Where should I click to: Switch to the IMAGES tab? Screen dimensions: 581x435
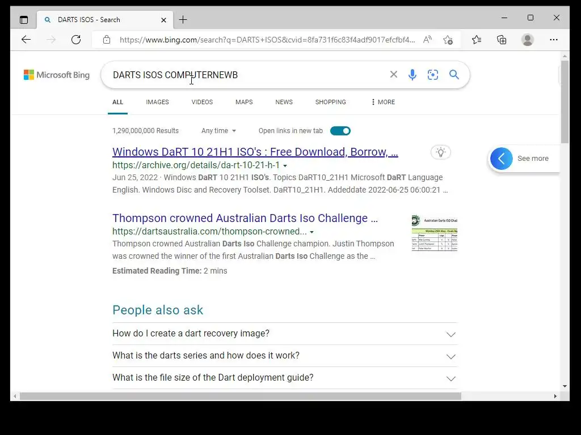tap(158, 102)
